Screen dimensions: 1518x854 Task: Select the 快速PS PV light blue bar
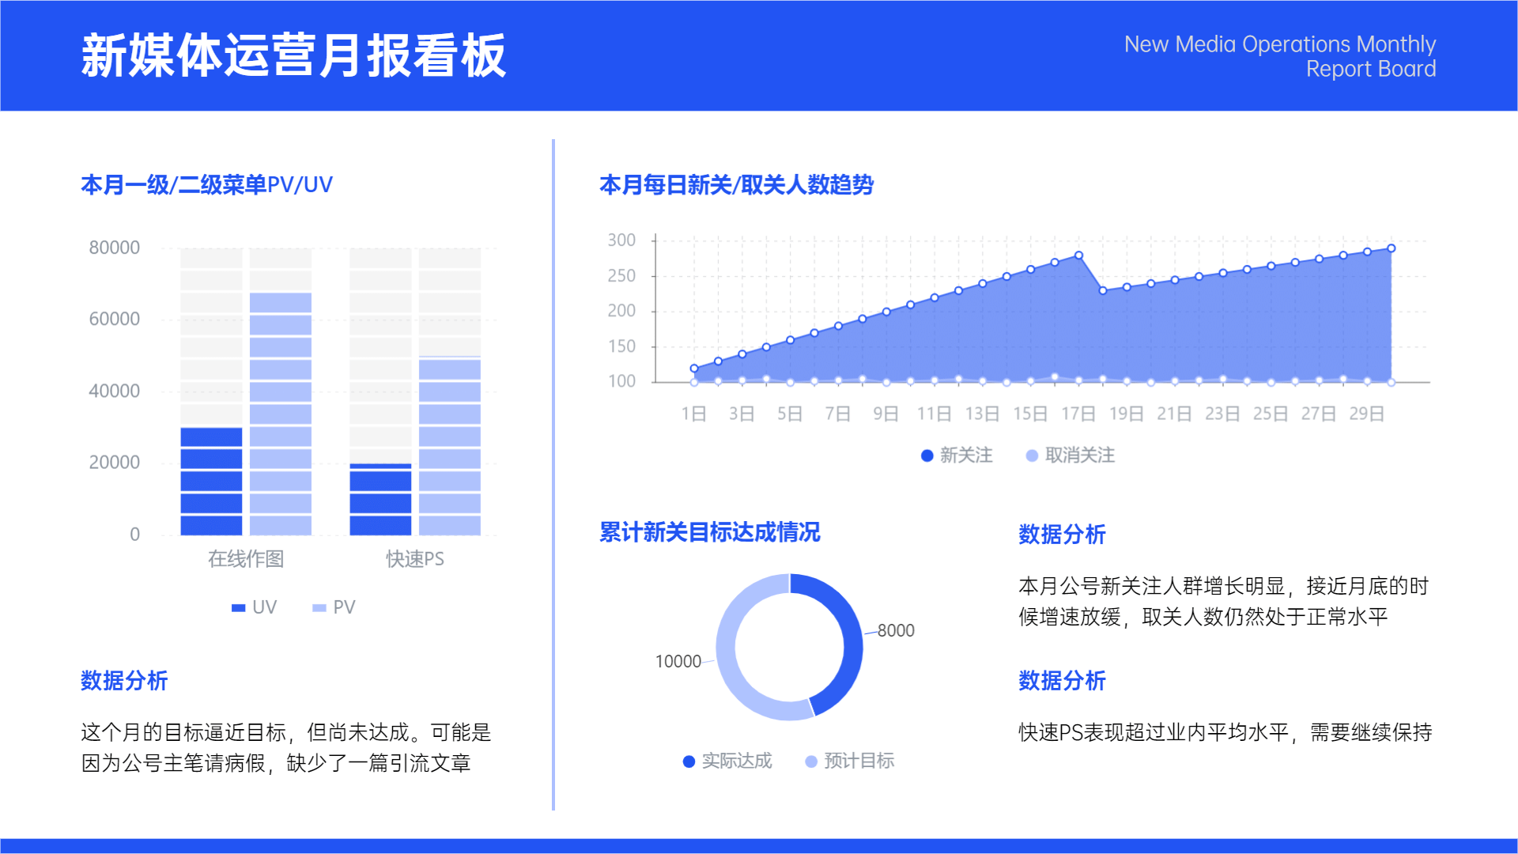pos(450,448)
